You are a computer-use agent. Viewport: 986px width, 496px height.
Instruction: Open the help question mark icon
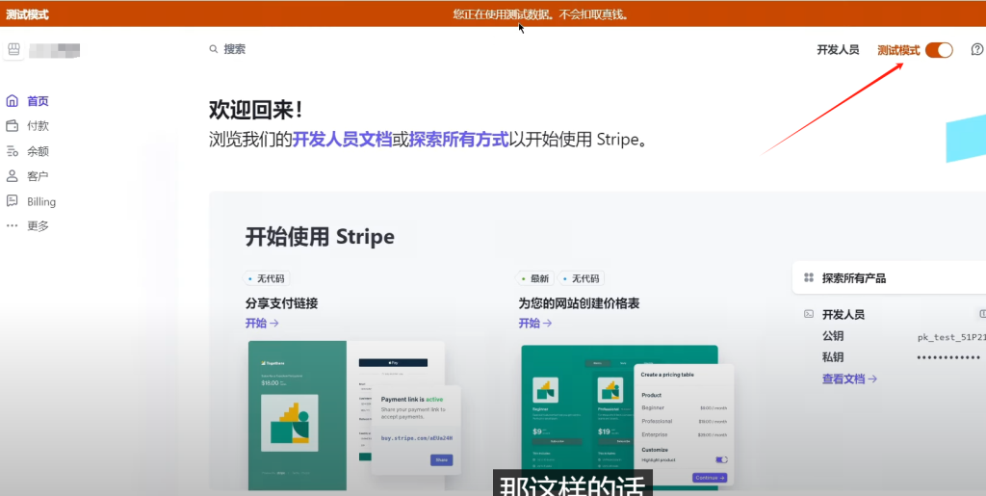click(977, 50)
